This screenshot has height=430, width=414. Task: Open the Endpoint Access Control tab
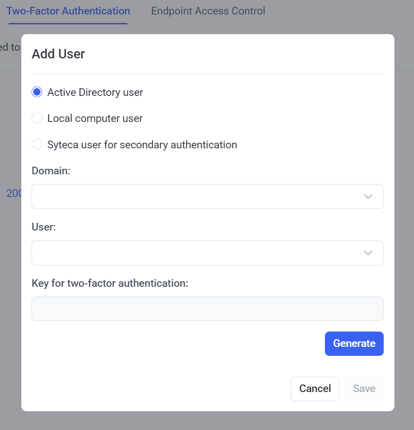[208, 11]
